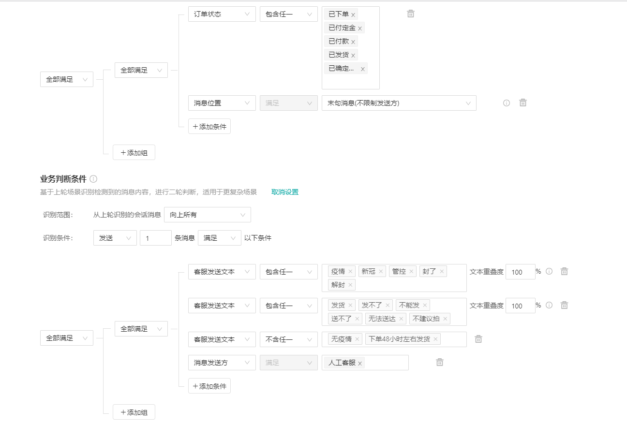Open the 消息发送方 field dropdown
The width and height of the screenshot is (627, 424).
[222, 363]
